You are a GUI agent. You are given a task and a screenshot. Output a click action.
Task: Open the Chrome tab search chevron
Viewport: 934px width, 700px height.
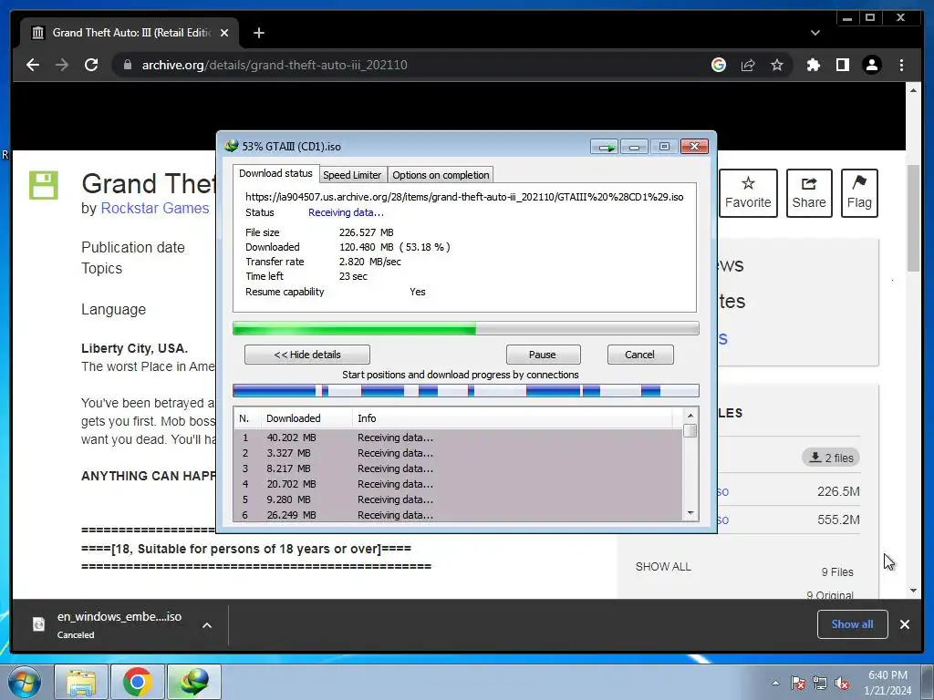click(x=815, y=33)
